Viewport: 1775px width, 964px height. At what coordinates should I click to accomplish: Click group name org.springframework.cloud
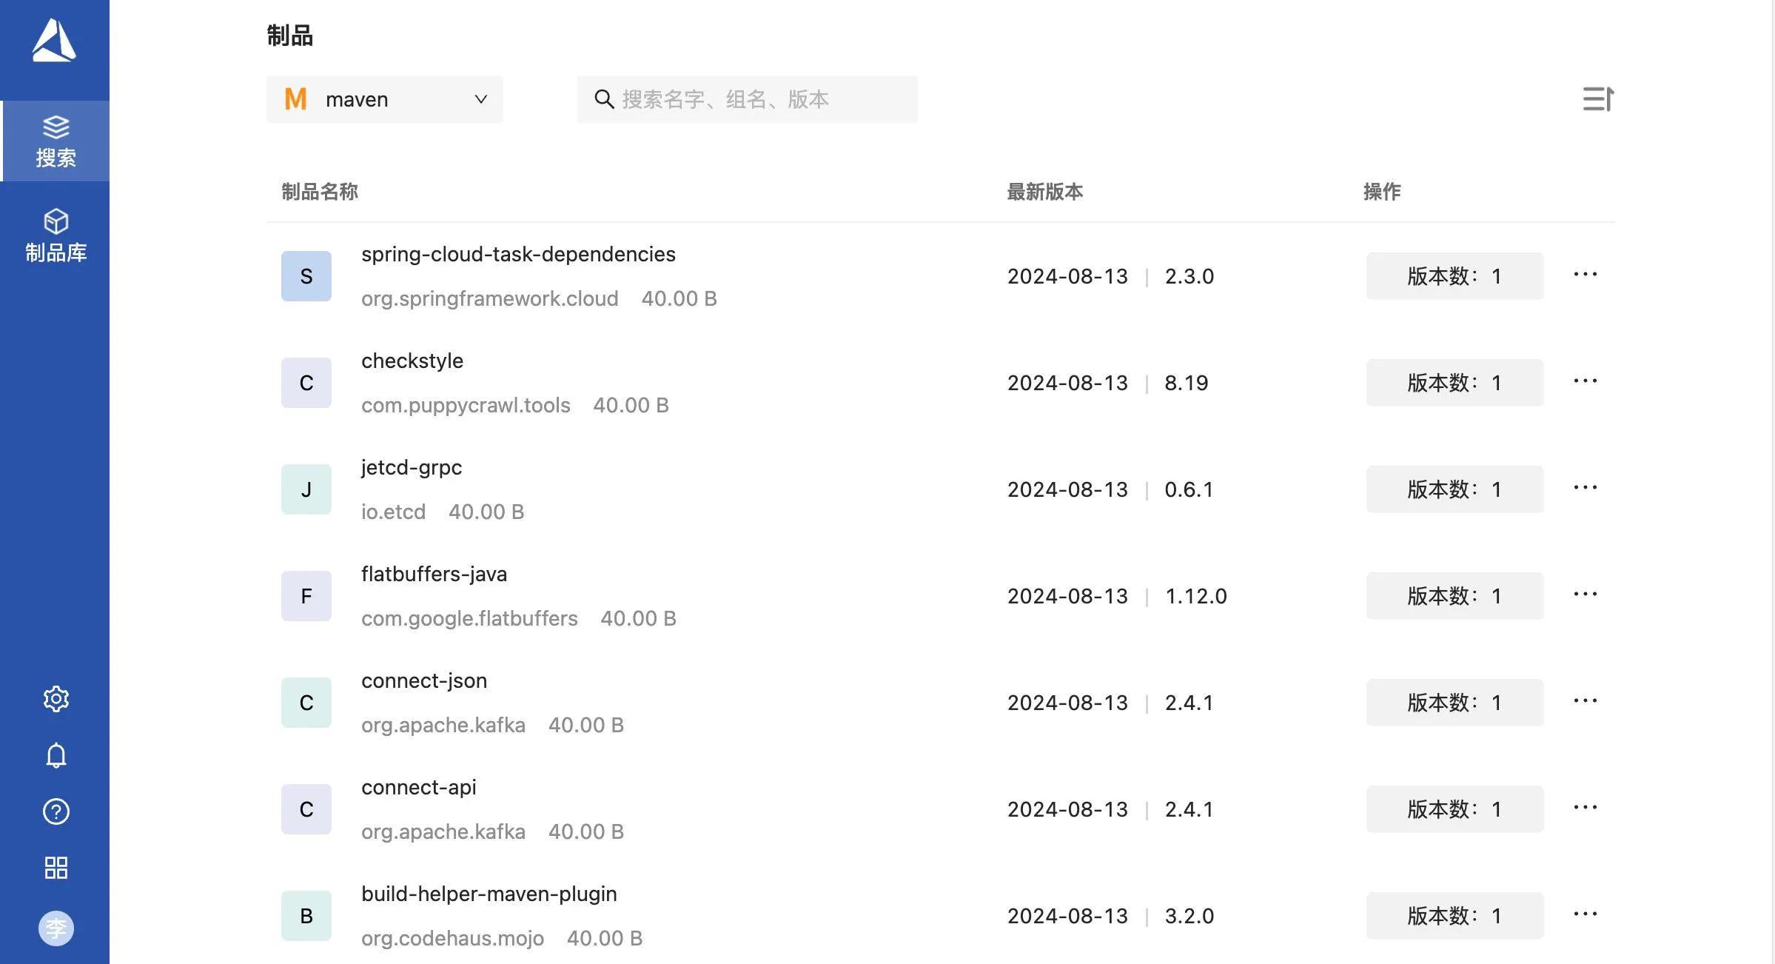[x=489, y=299]
